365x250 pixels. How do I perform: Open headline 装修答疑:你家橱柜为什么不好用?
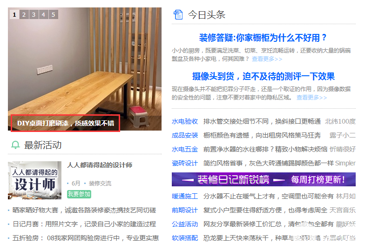263,38
